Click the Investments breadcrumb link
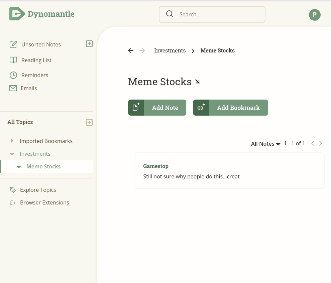Viewport: 331px width, 283px height. tap(170, 50)
